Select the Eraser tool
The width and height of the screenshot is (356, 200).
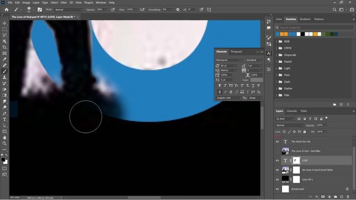coord(4,89)
